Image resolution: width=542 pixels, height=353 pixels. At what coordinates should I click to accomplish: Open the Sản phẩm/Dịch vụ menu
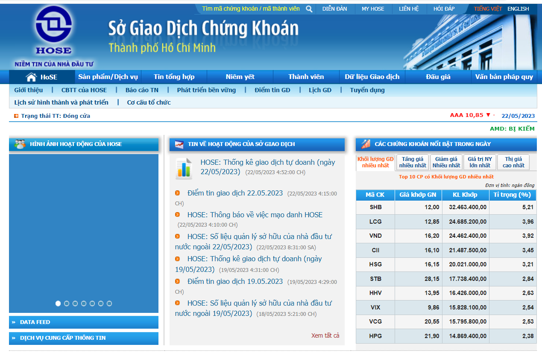tap(108, 77)
